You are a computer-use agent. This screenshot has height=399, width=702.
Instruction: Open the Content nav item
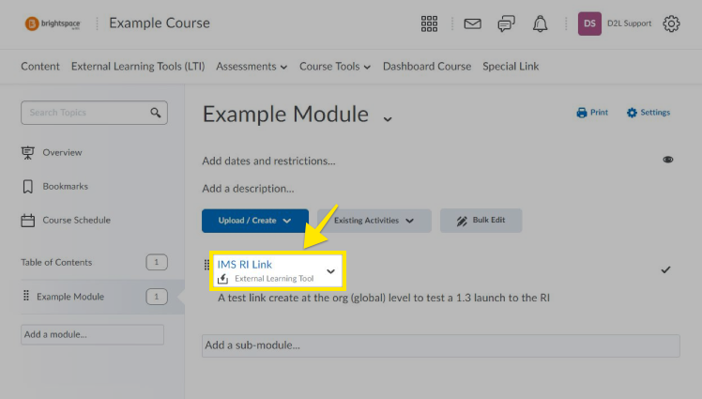pos(40,67)
